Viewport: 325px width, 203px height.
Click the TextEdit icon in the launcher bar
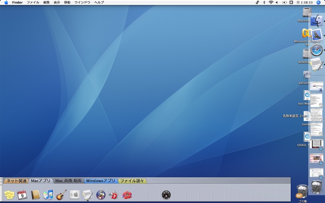click(88, 195)
